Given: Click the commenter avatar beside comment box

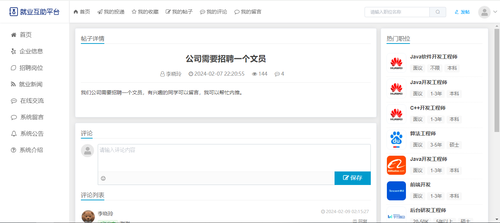Looking at the screenshot, I should tap(87, 151).
